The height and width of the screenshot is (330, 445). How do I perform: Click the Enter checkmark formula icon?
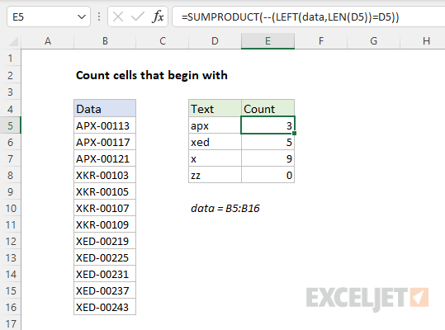[138, 17]
